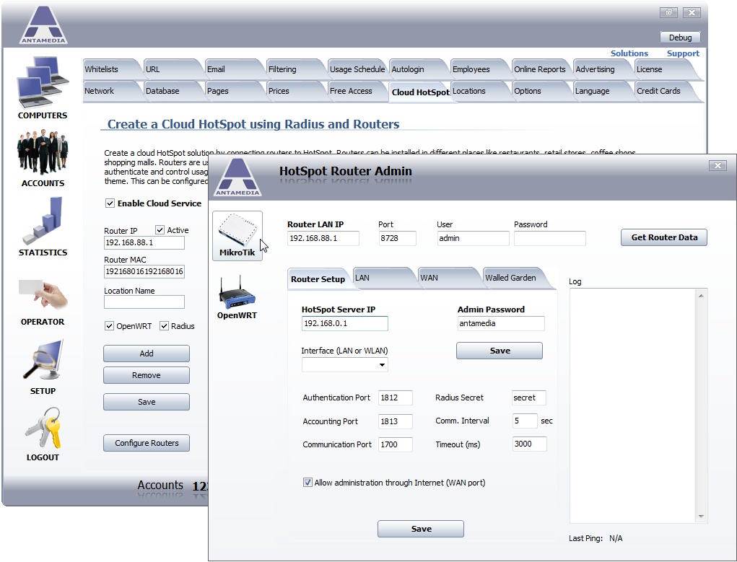Focus the router Password field
This screenshot has height=562, width=737.
[x=550, y=238]
